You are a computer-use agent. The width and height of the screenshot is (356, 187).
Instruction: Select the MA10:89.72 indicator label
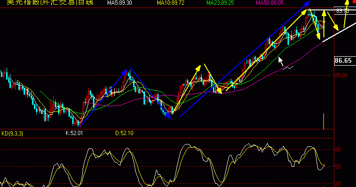pos(170,3)
